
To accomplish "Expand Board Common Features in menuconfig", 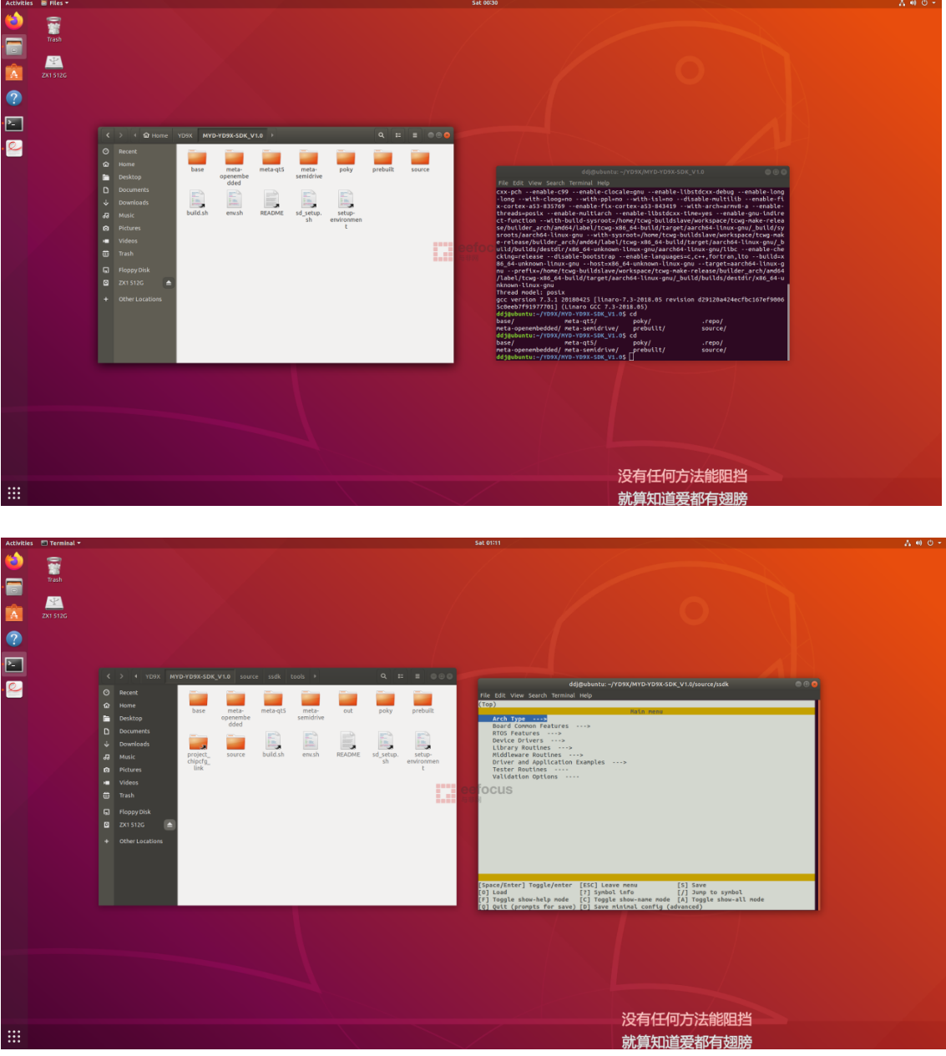I will (x=541, y=726).
